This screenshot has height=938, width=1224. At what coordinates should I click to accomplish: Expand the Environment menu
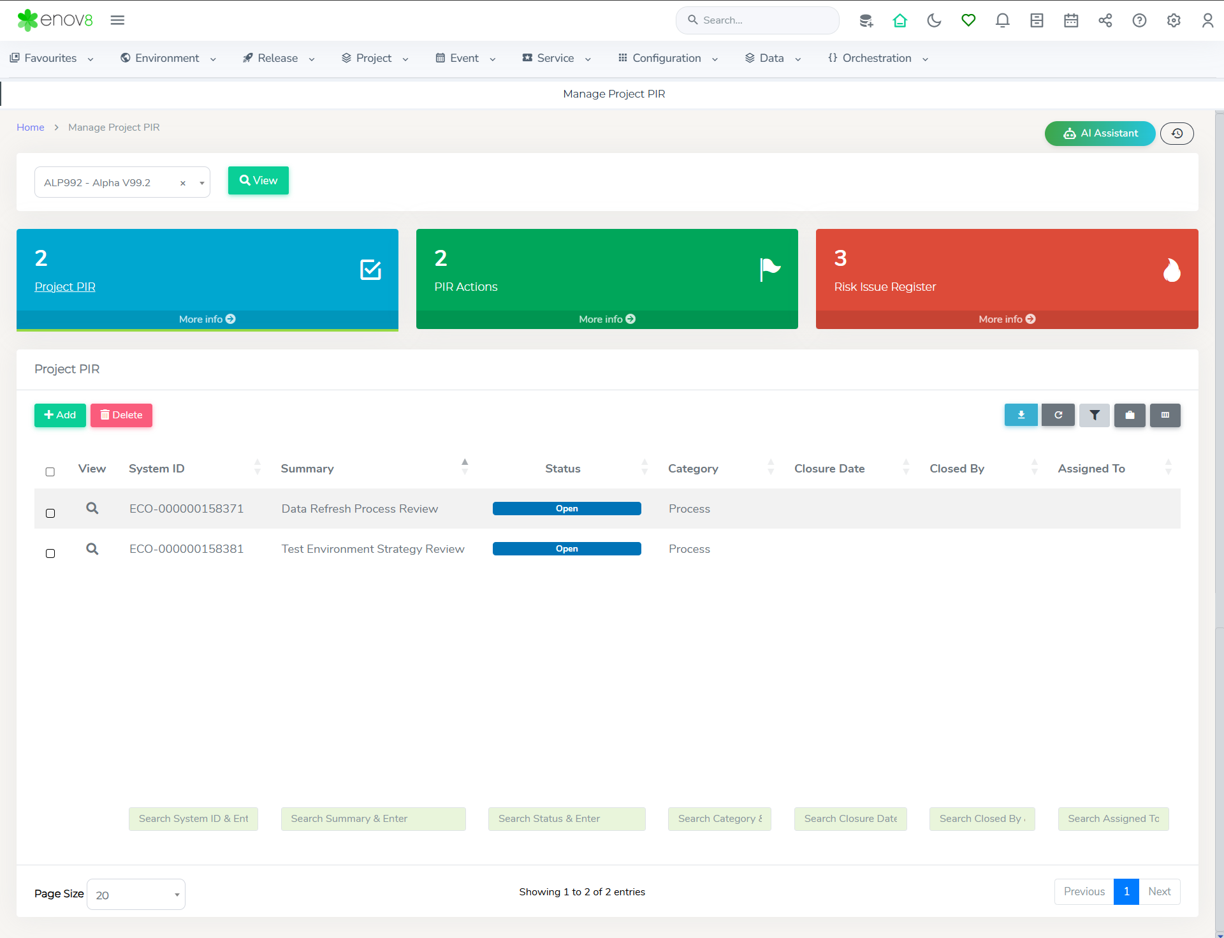coord(168,58)
